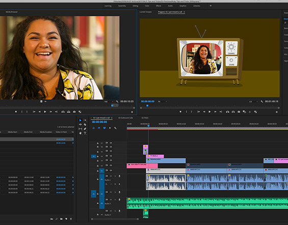
Task: Mute the Audio 1 track
Action: tap(111, 176)
